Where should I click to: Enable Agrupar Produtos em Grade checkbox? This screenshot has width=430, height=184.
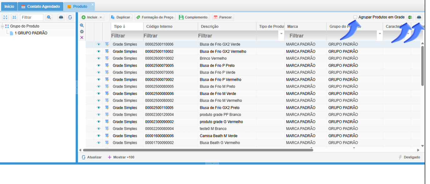coord(355,17)
